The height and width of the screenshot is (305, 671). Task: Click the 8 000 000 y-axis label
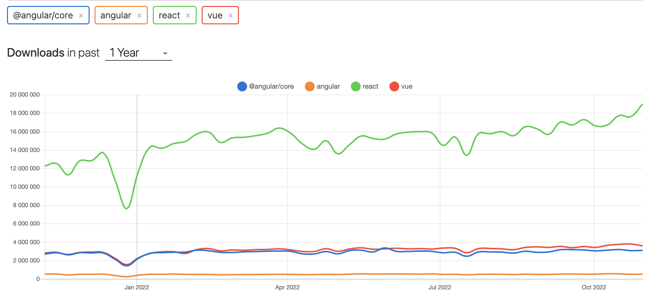[26, 205]
